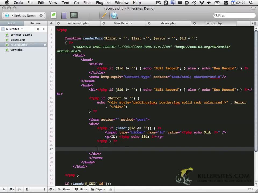Close the View Records tab

click(104, 23)
